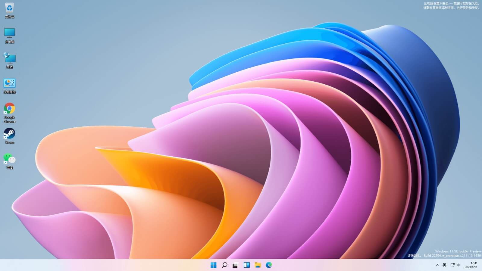The image size is (482, 271).
Task: Switch the input language from 英
Action: pyautogui.click(x=445, y=265)
